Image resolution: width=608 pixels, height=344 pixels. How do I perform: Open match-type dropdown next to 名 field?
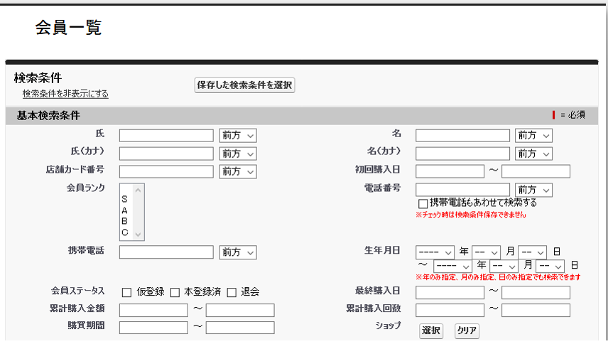coord(533,135)
